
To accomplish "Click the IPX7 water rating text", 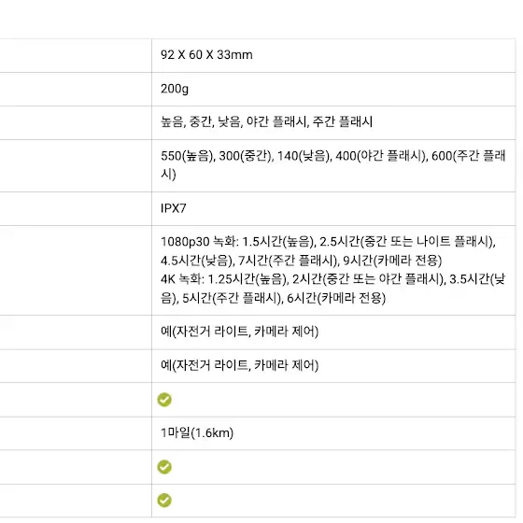I will point(173,208).
